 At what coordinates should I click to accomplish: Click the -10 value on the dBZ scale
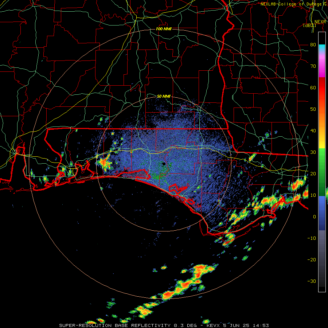point(312,238)
